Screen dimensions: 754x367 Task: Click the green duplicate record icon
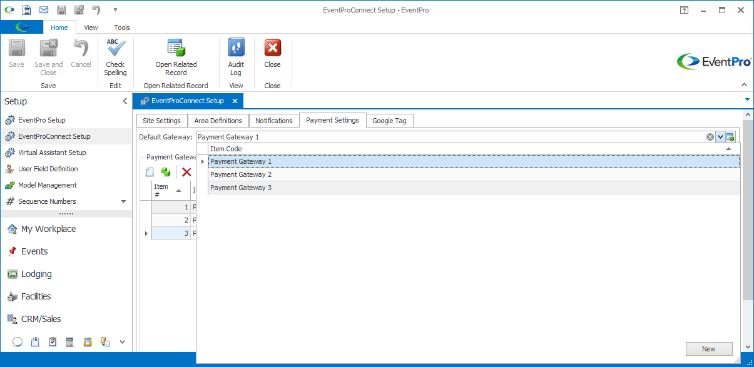[166, 172]
